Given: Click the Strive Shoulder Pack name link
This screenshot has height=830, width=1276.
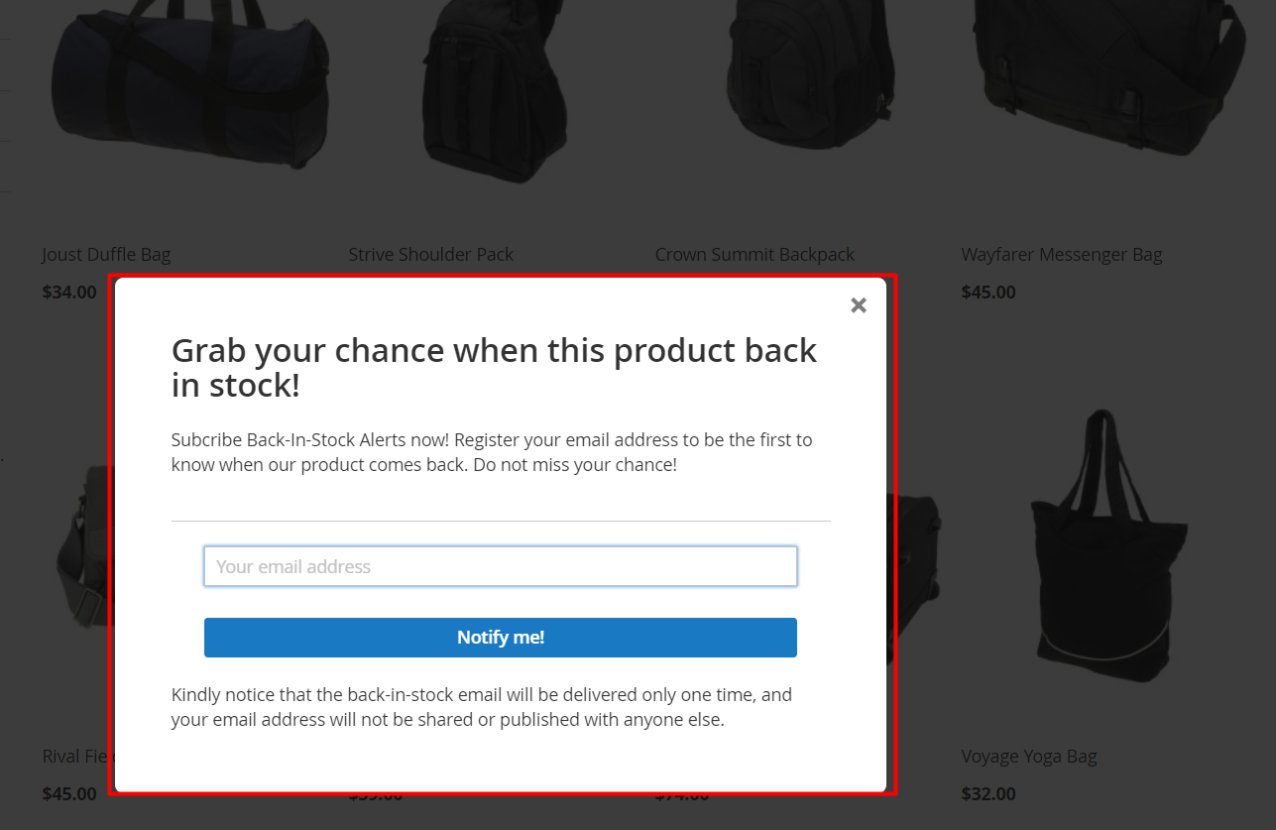Looking at the screenshot, I should [430, 255].
